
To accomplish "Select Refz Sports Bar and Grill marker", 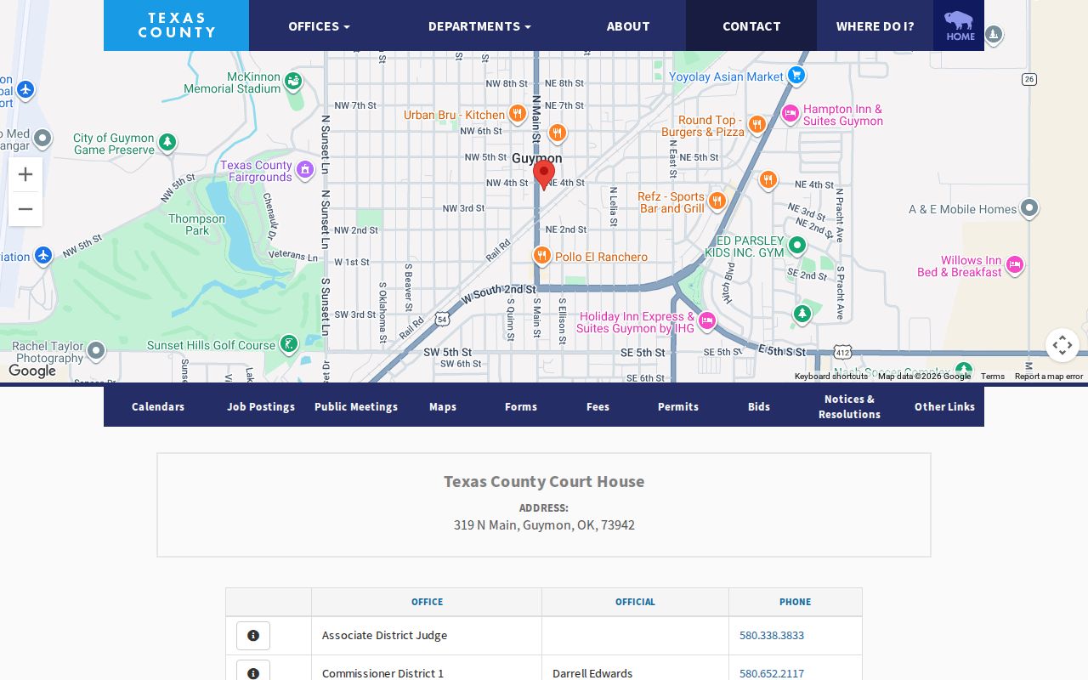I will tap(717, 201).
